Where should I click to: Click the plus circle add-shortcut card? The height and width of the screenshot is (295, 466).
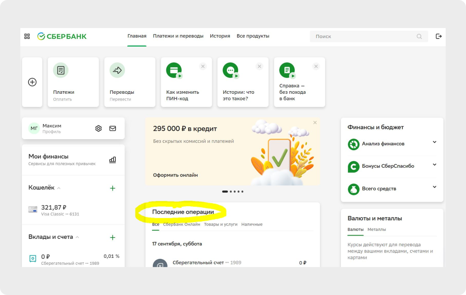tap(32, 82)
